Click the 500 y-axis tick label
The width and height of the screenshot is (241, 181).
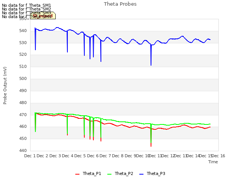pyautogui.click(x=23, y=79)
